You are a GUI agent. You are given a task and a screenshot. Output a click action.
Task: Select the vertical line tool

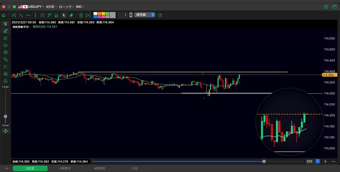tap(35, 15)
